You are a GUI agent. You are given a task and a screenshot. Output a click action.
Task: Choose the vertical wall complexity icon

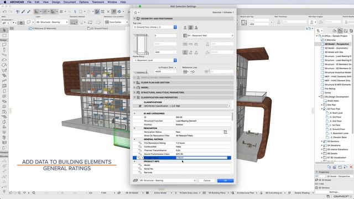coord(185,53)
